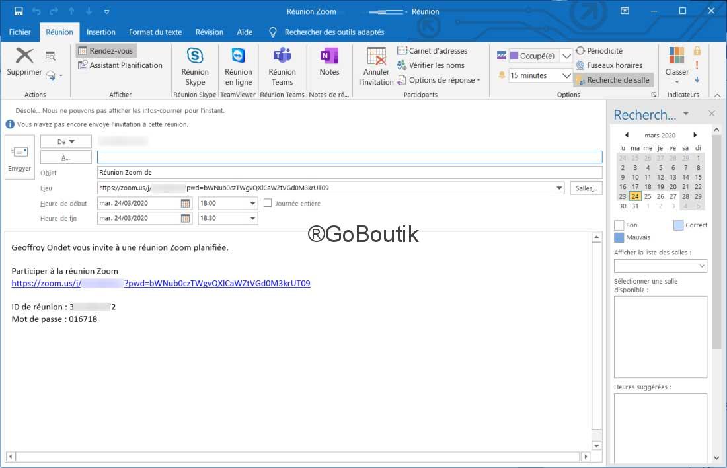Switch to Format du texte tab

[155, 32]
